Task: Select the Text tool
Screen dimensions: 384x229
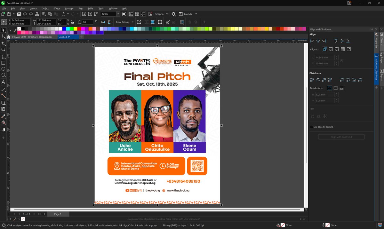Action: click(3, 82)
